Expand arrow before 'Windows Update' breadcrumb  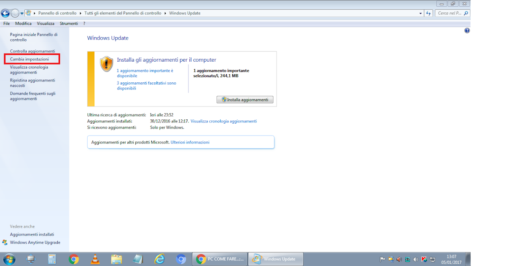165,13
